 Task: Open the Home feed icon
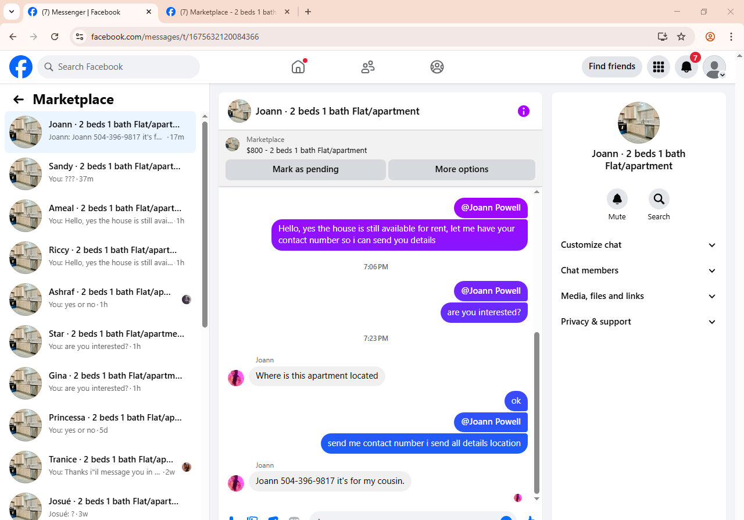point(298,67)
